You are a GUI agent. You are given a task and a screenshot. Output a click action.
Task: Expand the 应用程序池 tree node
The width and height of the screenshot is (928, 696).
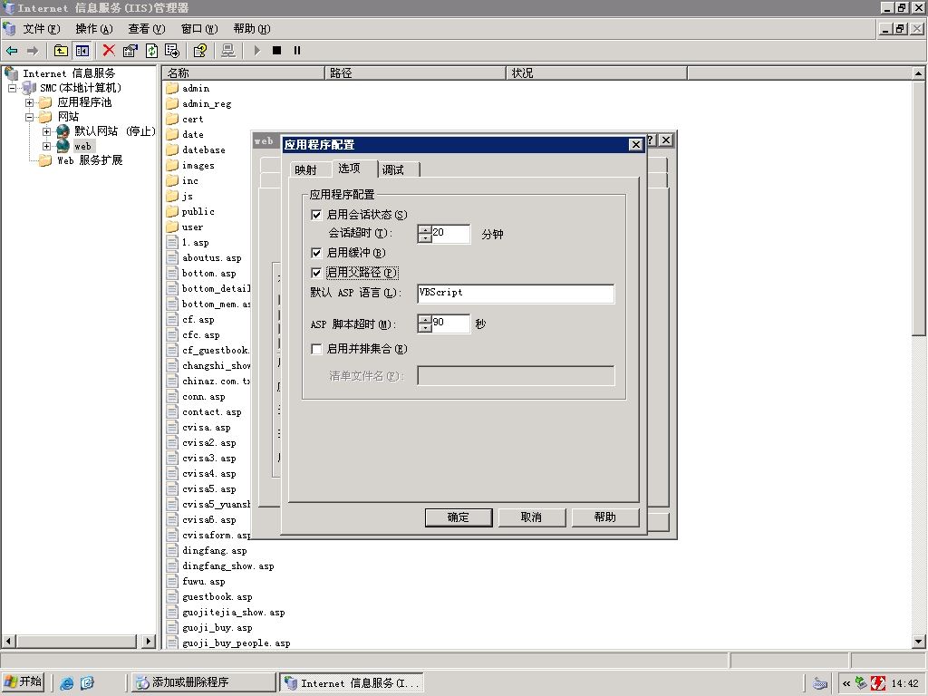pyautogui.click(x=29, y=102)
